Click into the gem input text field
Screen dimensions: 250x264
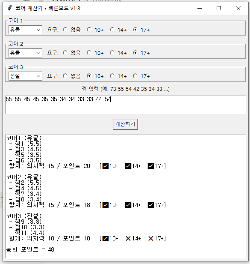point(126,105)
